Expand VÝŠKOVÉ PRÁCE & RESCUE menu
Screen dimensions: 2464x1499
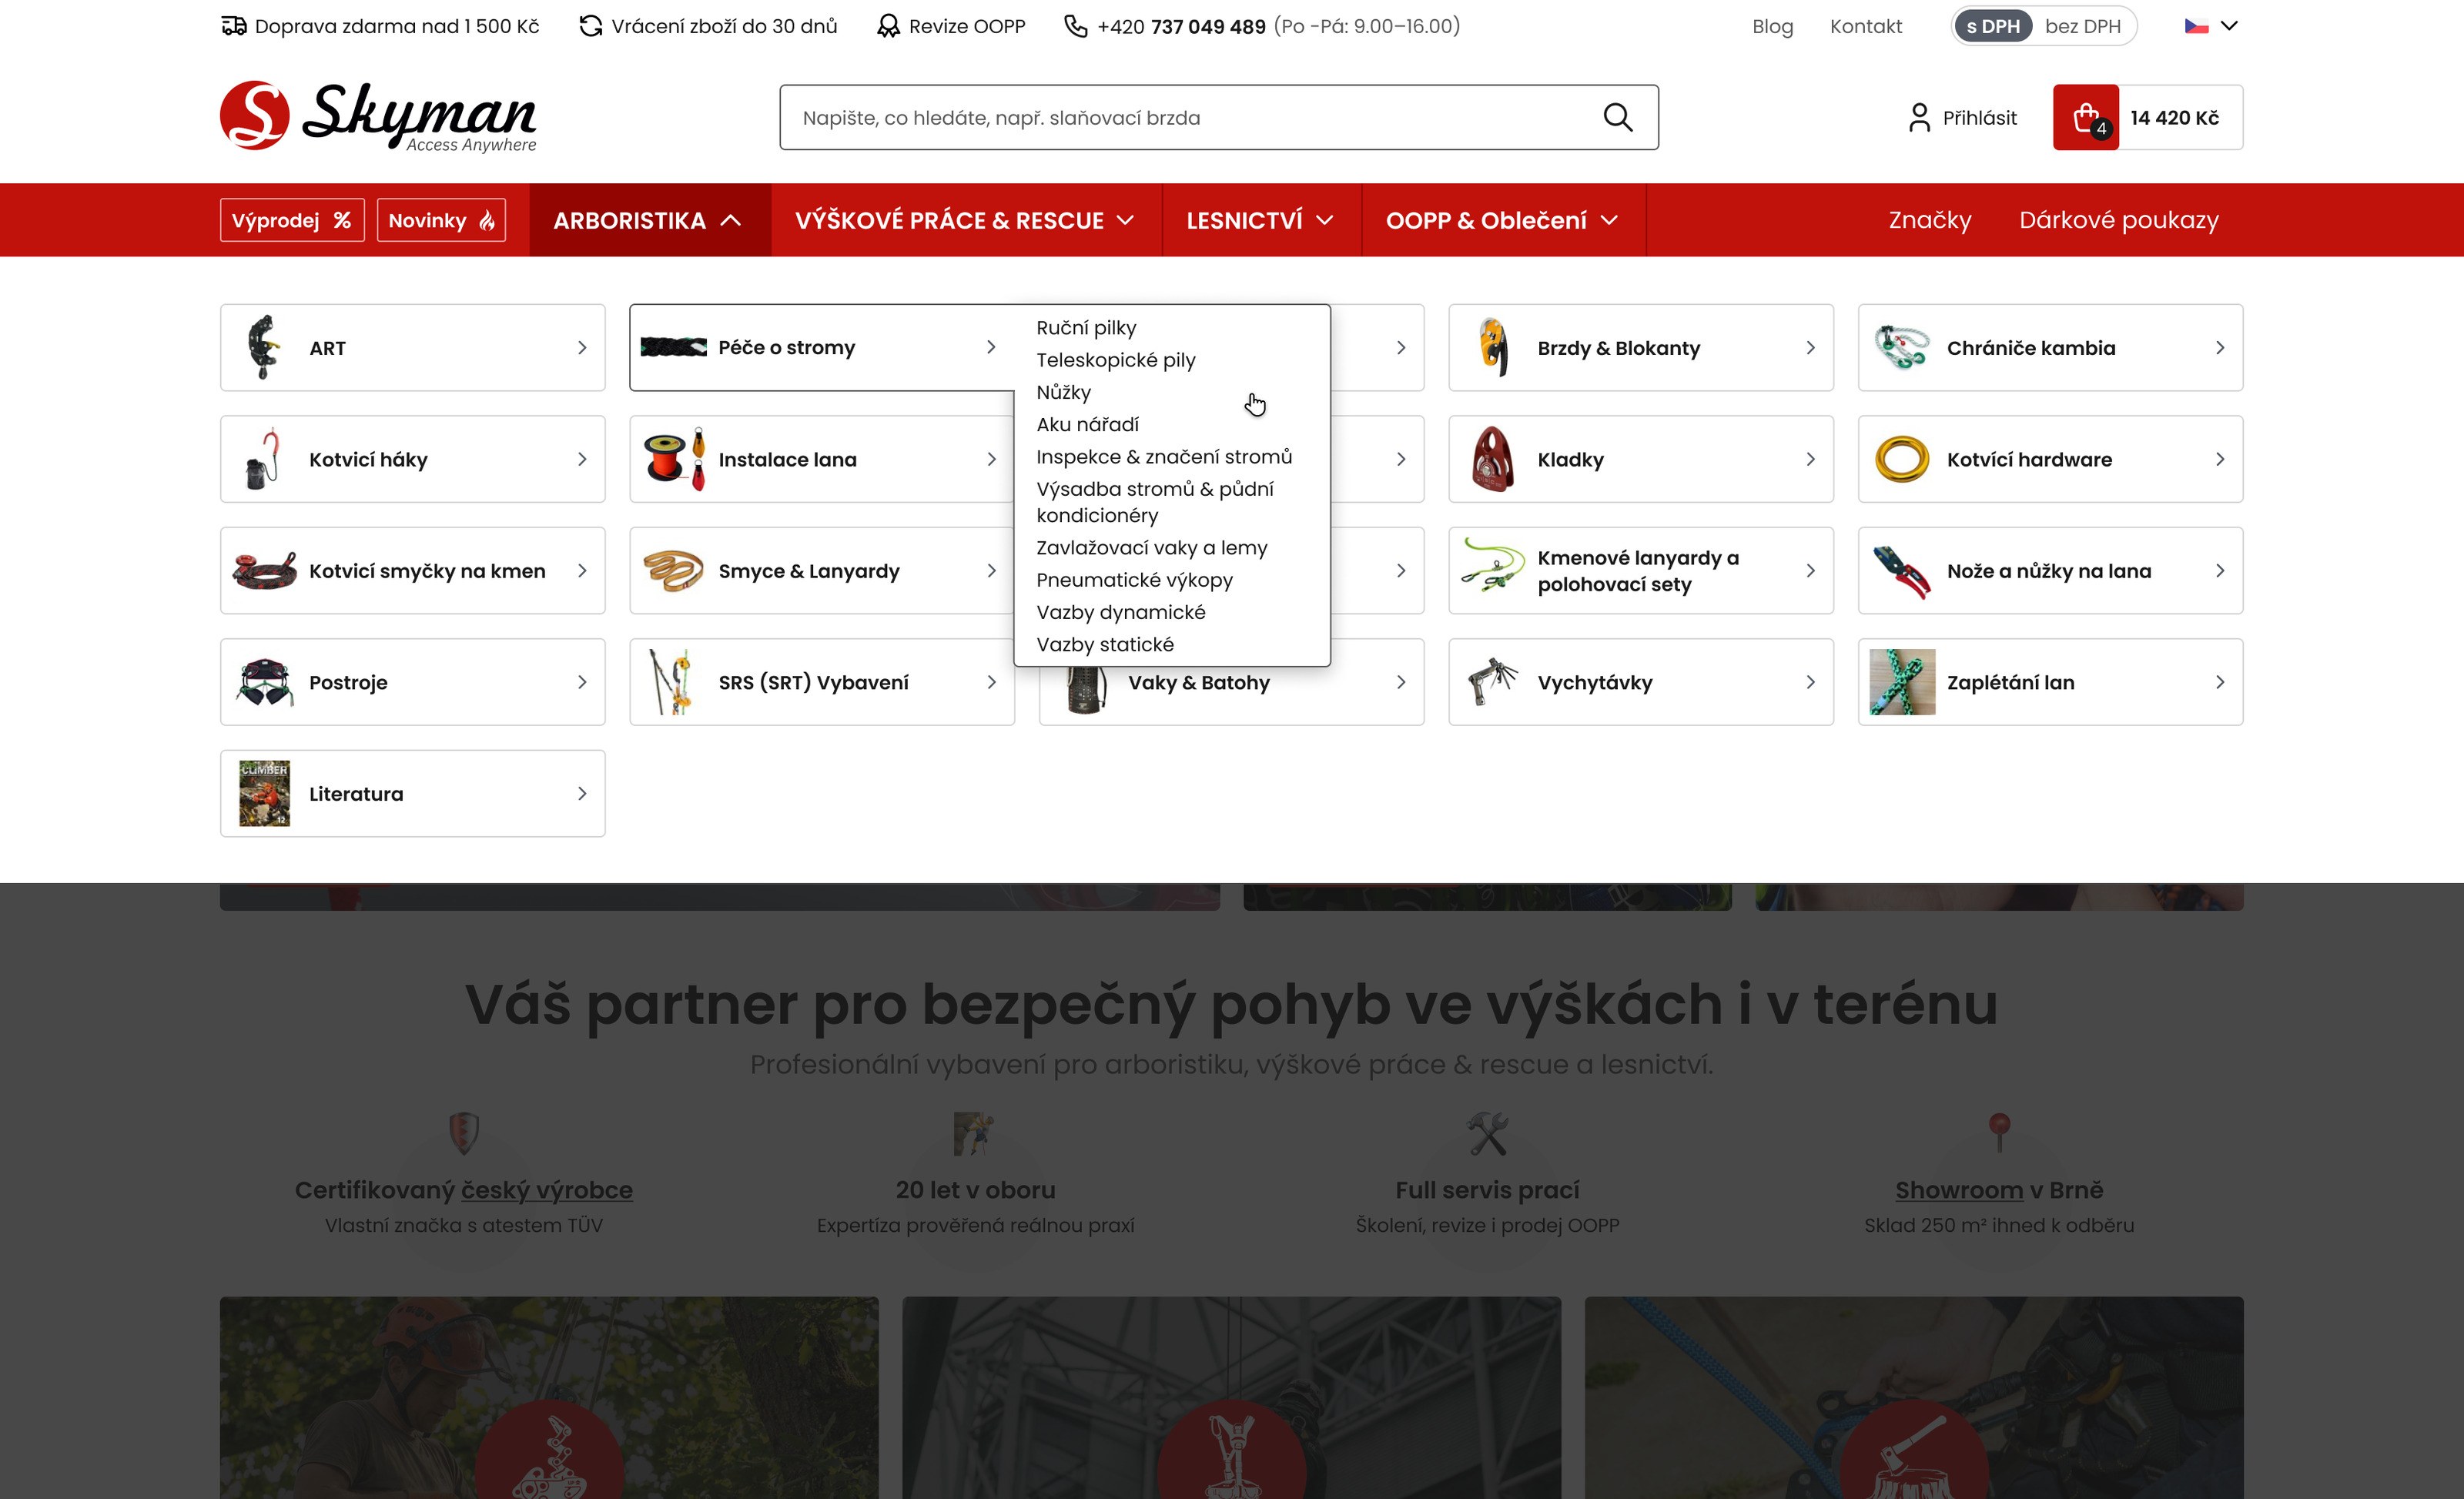coord(965,220)
